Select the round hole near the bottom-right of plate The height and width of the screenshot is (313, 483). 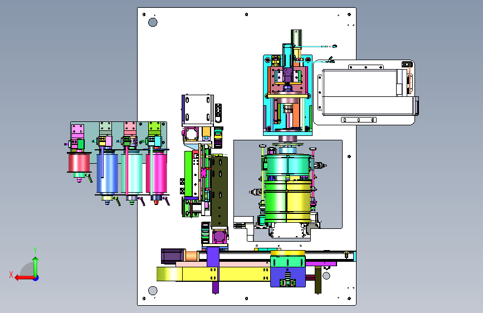coord(326,276)
